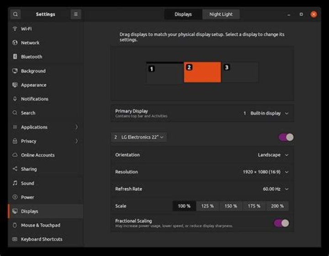The image size is (329, 256).
Task: Click the Applications grid icon
Action: pos(15,127)
